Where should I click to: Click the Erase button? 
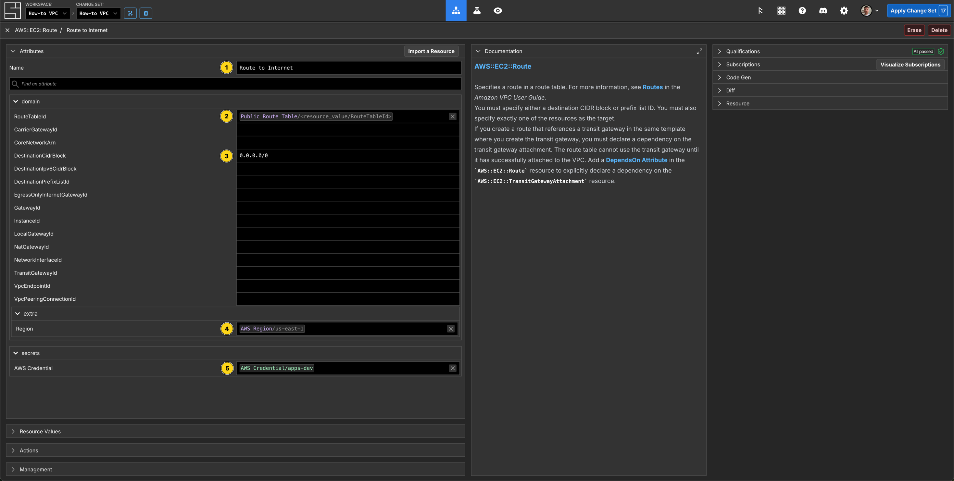pyautogui.click(x=914, y=30)
